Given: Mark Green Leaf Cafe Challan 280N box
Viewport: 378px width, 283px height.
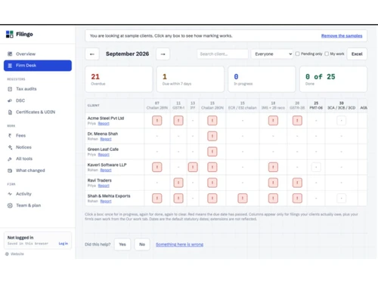Looking at the screenshot, I should coord(212,152).
